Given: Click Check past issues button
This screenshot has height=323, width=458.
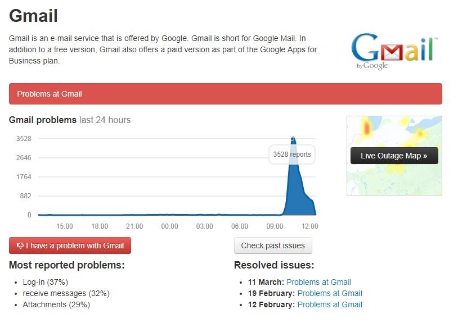Looking at the screenshot, I should point(273,245).
